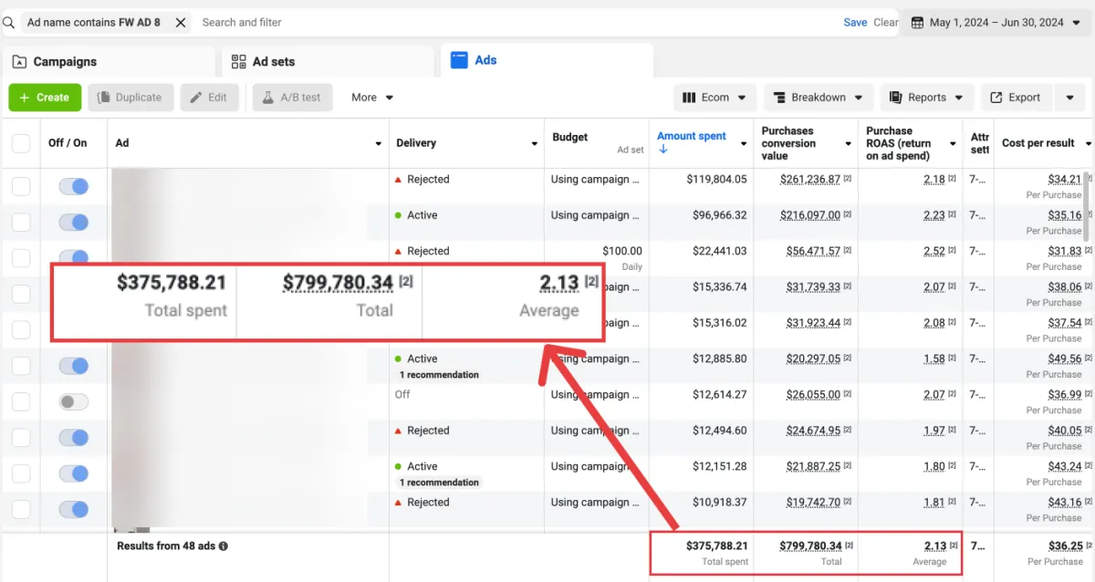Image resolution: width=1095 pixels, height=582 pixels.
Task: Turn off the ad that spent $12,494.60
Action: [x=74, y=438]
